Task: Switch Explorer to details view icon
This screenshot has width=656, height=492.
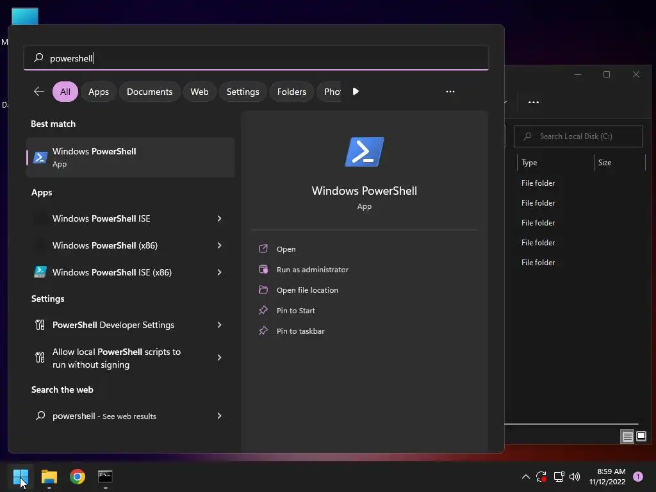Action: pyautogui.click(x=627, y=437)
